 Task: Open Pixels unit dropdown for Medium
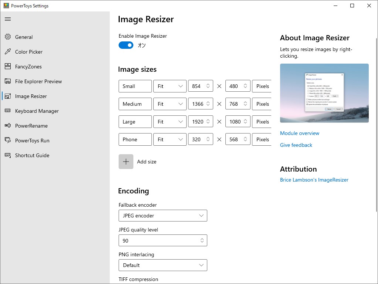pyautogui.click(x=262, y=104)
